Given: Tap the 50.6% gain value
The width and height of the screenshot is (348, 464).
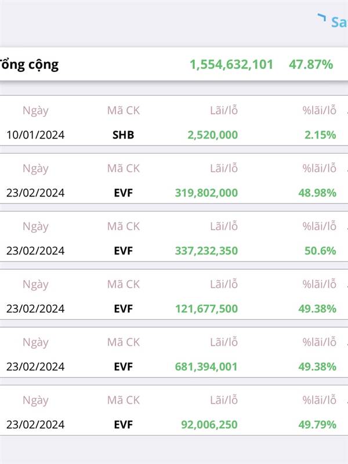Looking at the screenshot, I should [320, 251].
